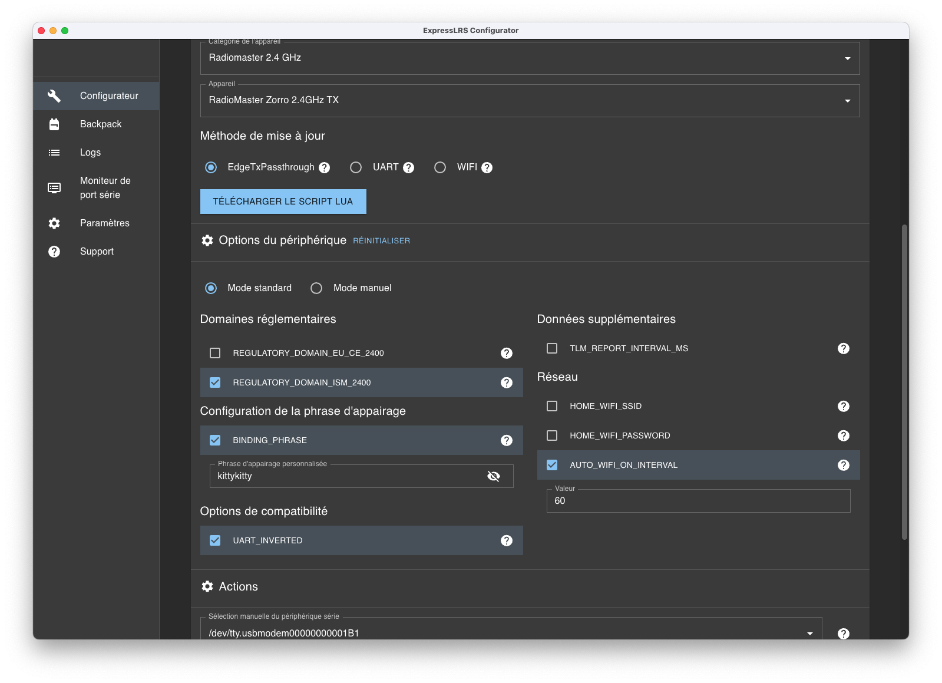
Task: Go to Paramètres sidebar item
Action: click(96, 223)
